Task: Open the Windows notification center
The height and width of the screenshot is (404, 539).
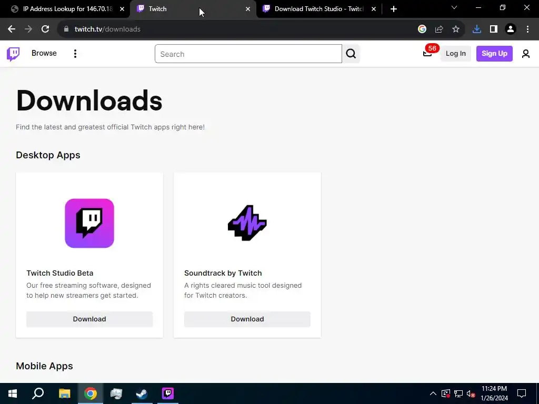Action: [522, 393]
